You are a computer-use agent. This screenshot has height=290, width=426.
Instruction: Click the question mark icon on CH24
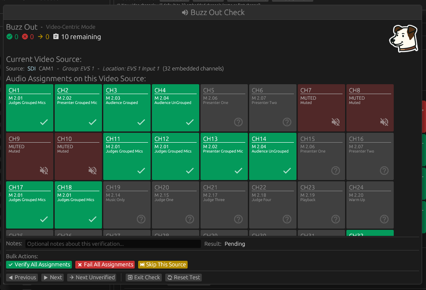tap(384, 219)
